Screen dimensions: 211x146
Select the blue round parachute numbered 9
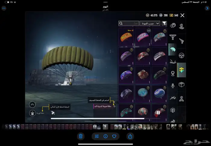[159, 94]
